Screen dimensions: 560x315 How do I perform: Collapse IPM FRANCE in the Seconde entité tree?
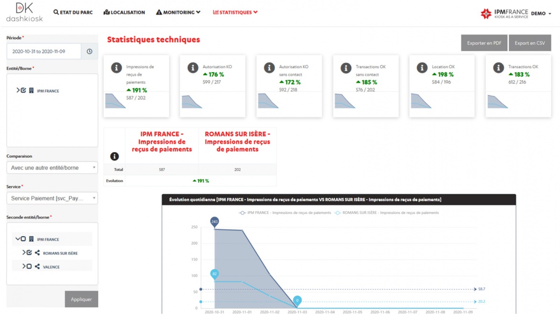[x=18, y=239]
